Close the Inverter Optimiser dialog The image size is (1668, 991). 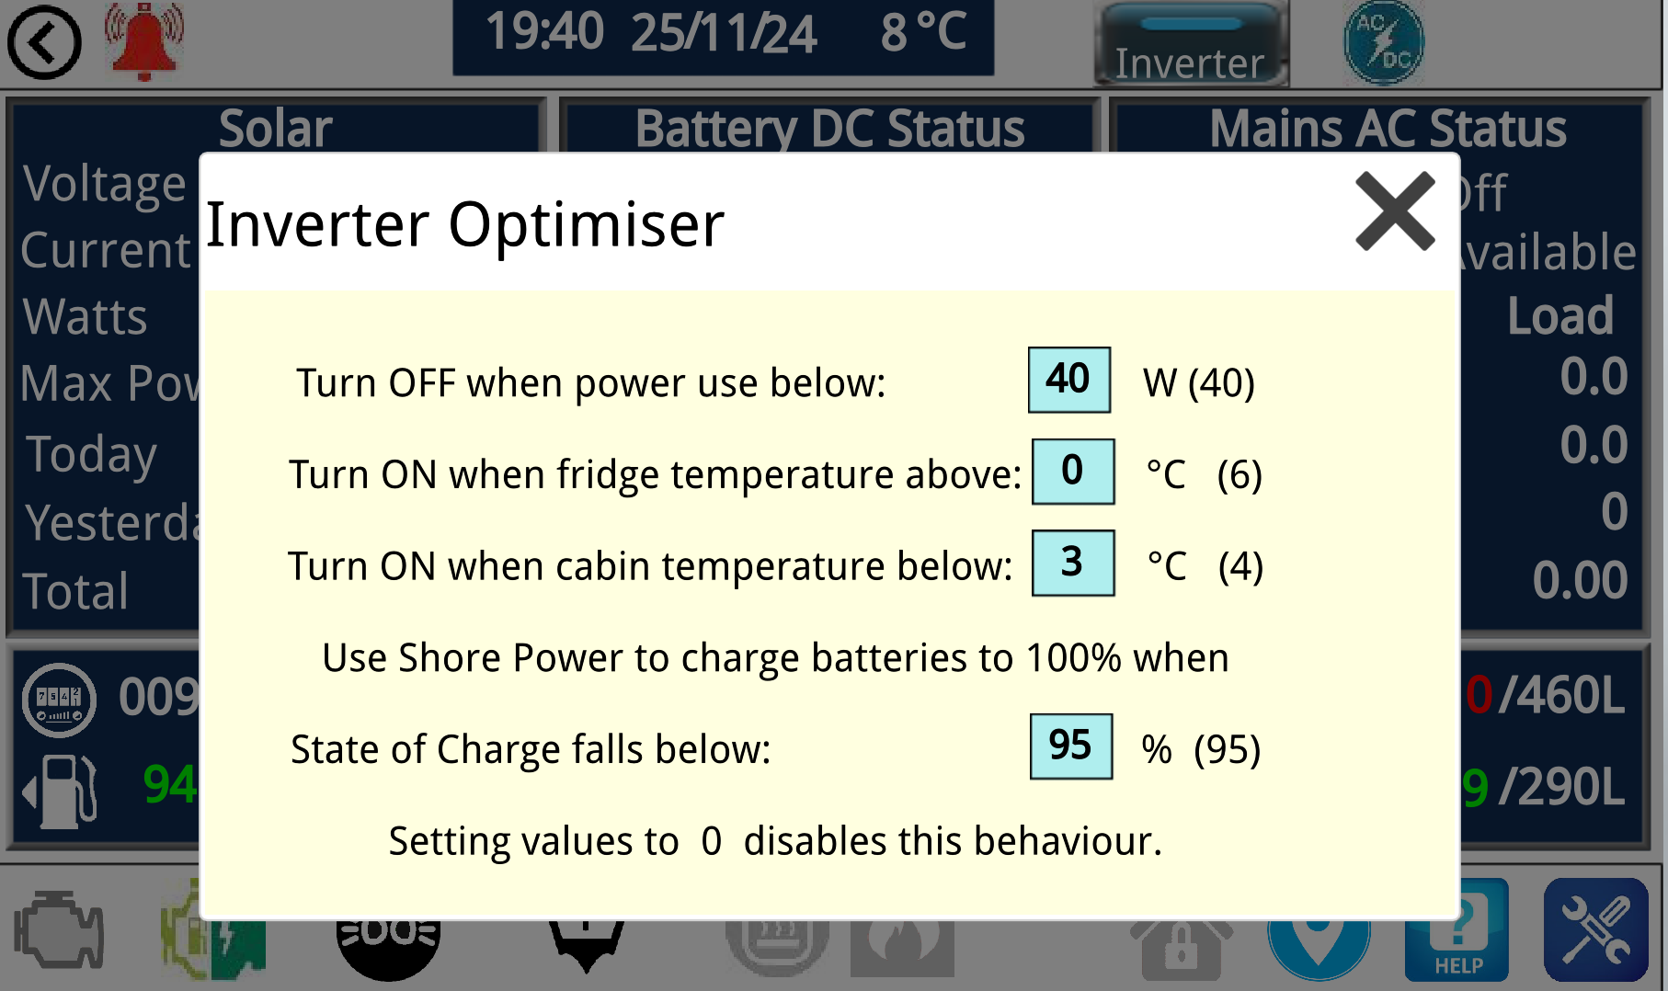pyautogui.click(x=1394, y=211)
